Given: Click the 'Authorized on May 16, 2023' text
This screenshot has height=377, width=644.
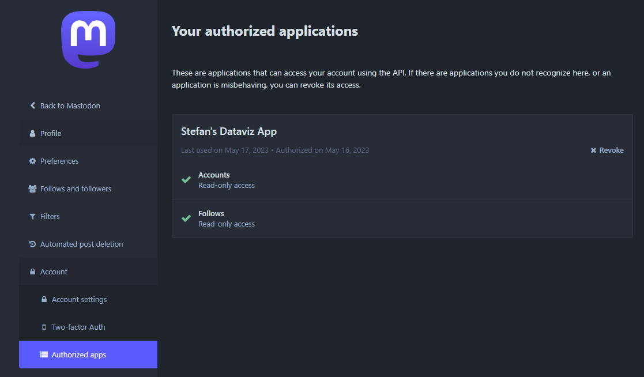Looking at the screenshot, I should point(322,150).
